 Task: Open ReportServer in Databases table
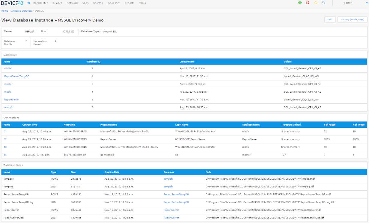point(12,100)
